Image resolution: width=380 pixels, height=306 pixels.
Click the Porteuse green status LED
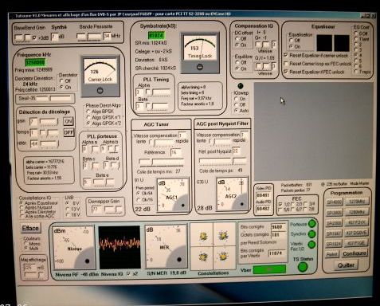click(312, 224)
